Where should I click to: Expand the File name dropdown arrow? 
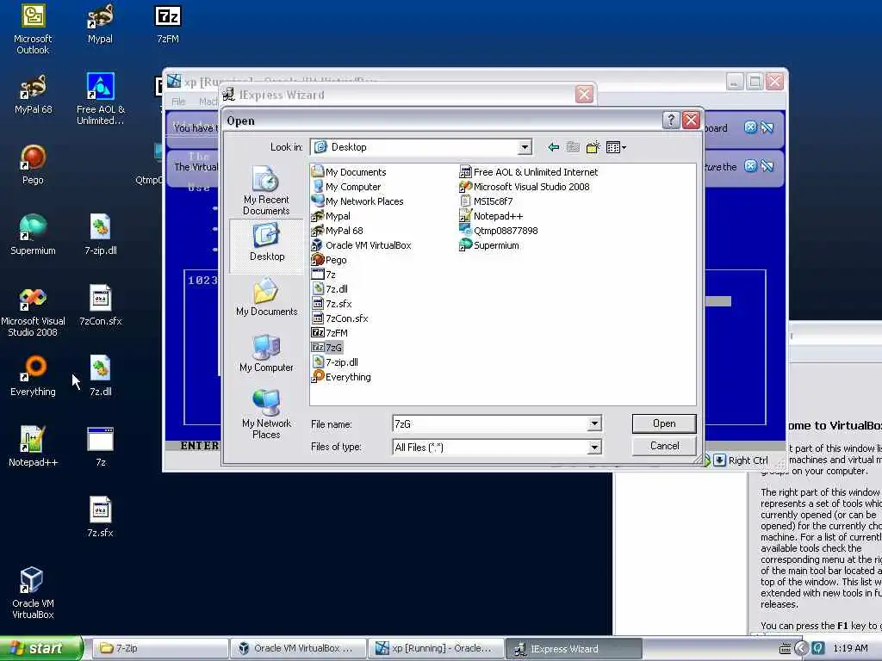pos(594,423)
